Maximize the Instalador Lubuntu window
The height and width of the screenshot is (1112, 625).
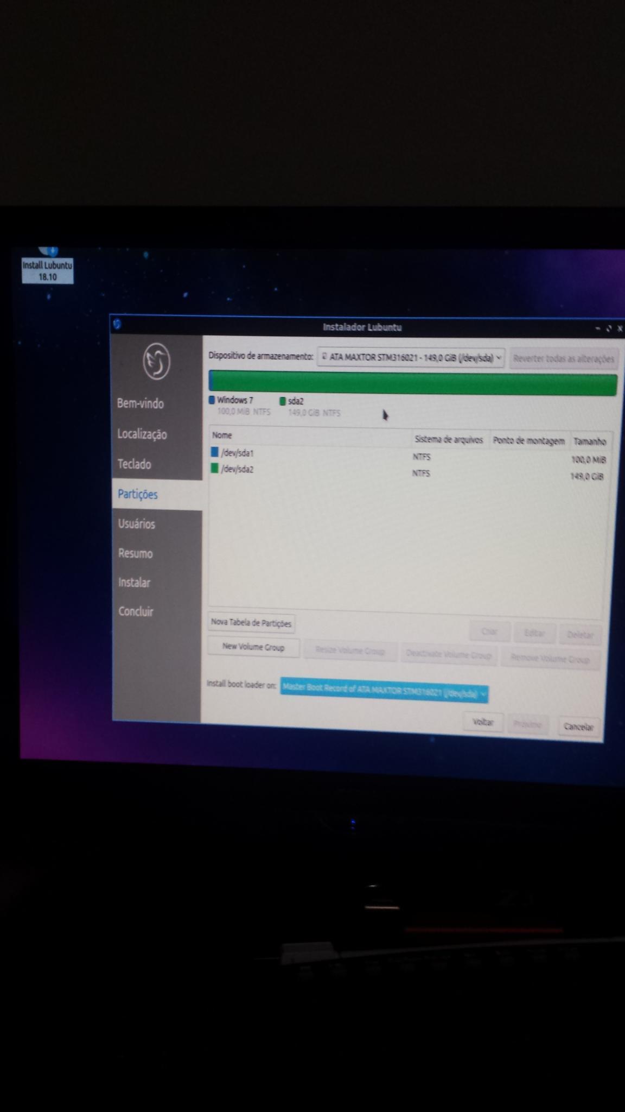[609, 328]
